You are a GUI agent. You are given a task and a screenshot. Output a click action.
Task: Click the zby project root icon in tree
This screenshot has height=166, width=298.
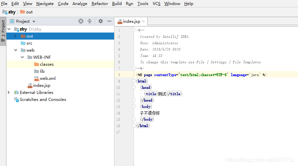click(x=16, y=29)
